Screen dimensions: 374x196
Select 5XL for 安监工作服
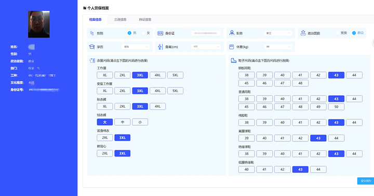pyautogui.click(x=176, y=90)
